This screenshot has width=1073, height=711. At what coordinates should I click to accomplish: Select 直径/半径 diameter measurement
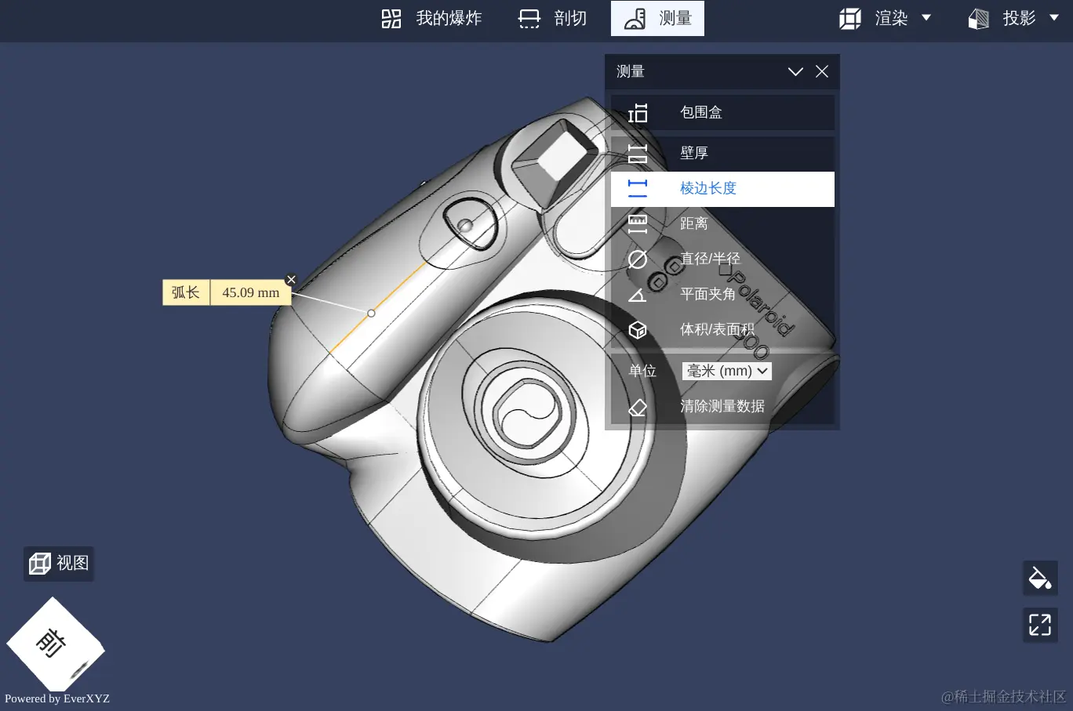722,259
